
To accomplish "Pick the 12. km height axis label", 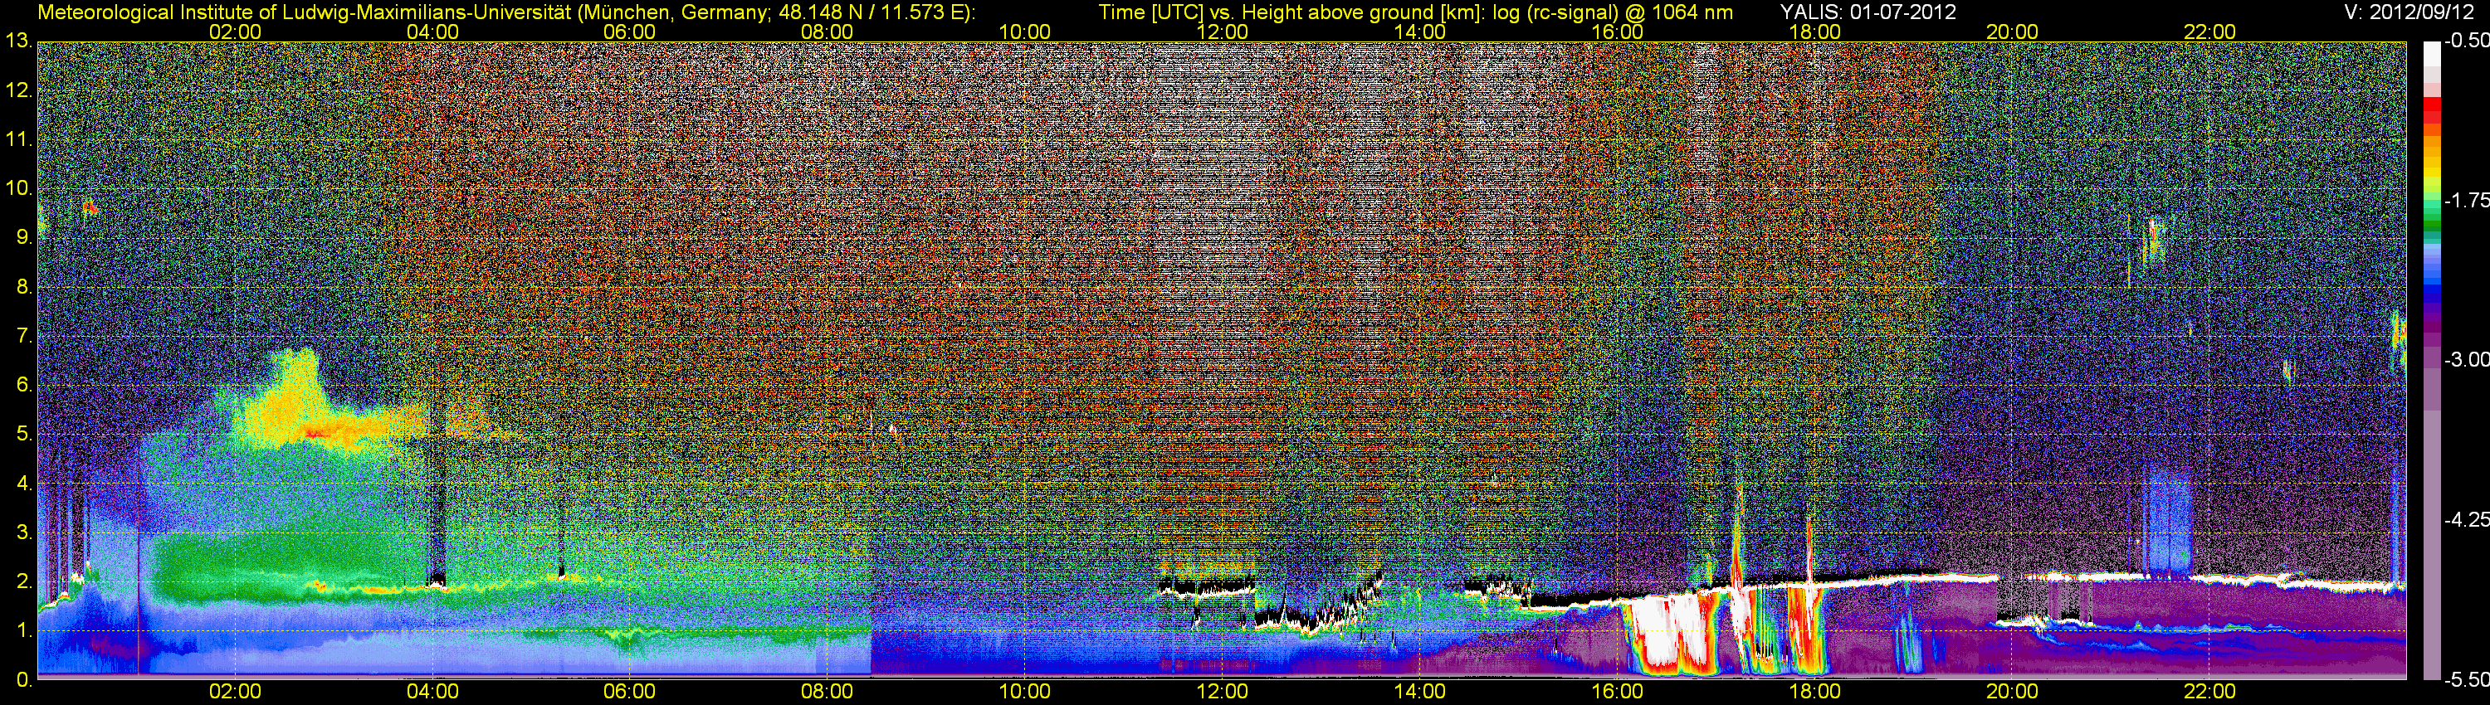I will click(19, 90).
